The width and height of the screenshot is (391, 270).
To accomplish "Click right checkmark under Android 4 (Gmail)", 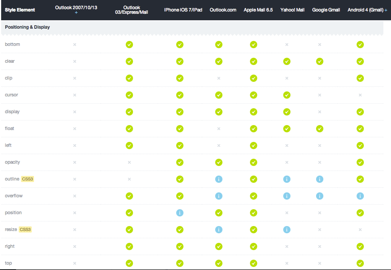I will (x=360, y=247).
